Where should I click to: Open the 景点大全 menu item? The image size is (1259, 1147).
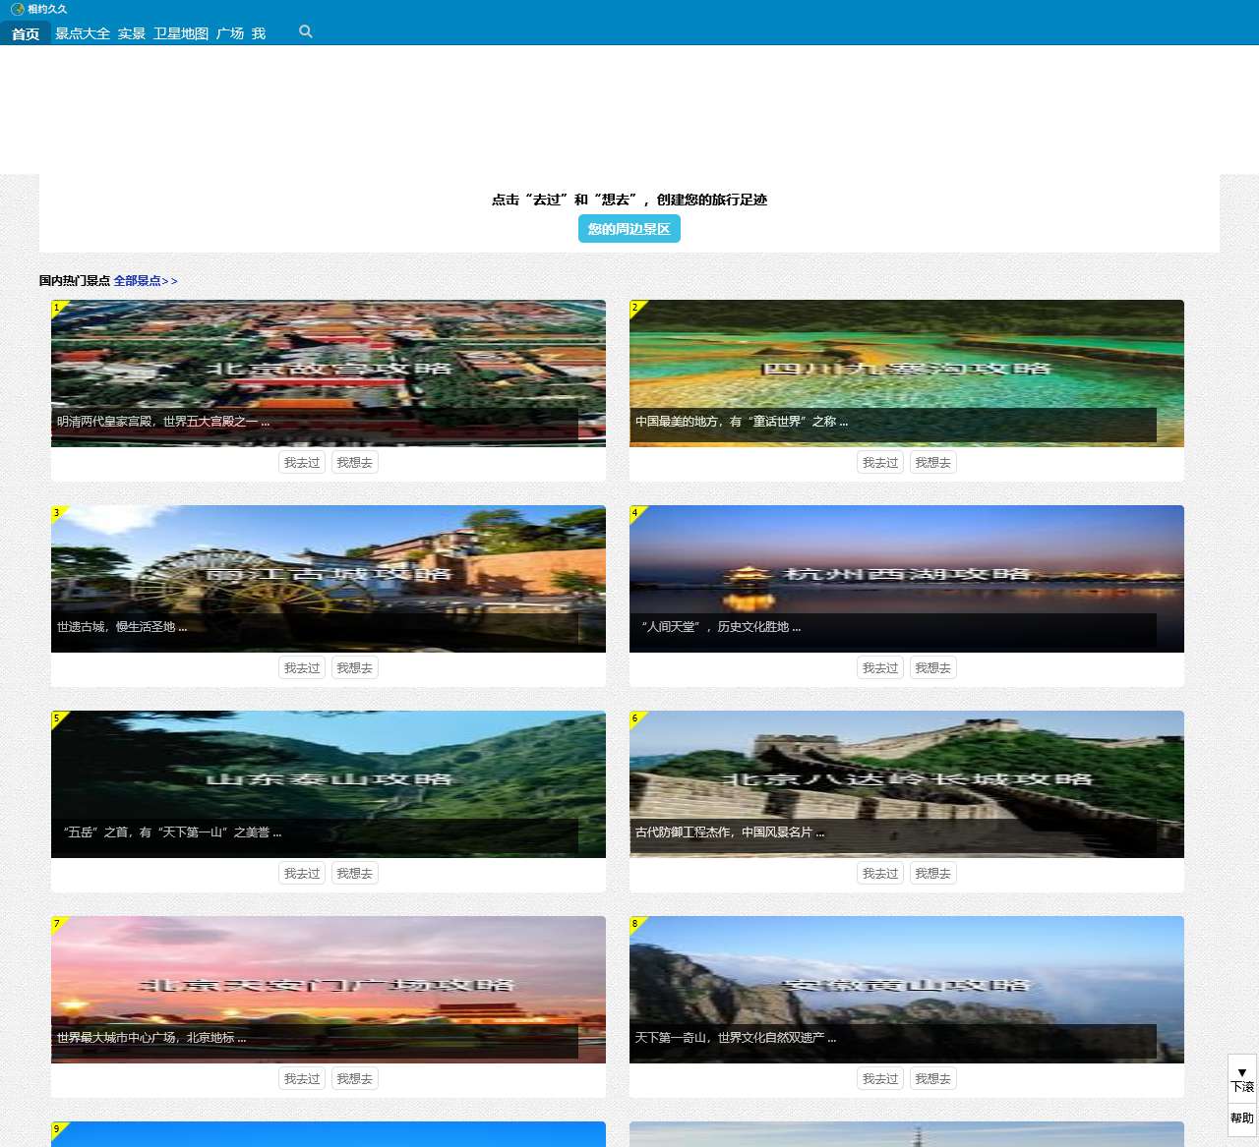click(83, 33)
